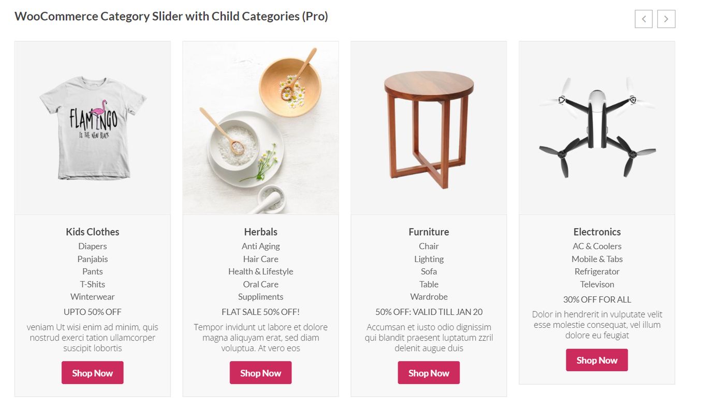Viewport: 704px width, 404px height.
Task: Select the wooden table image
Action: 429,128
